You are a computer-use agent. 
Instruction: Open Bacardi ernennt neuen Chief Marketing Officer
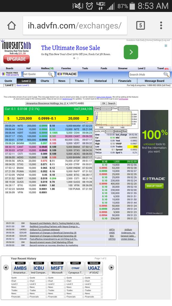tap(51, 242)
